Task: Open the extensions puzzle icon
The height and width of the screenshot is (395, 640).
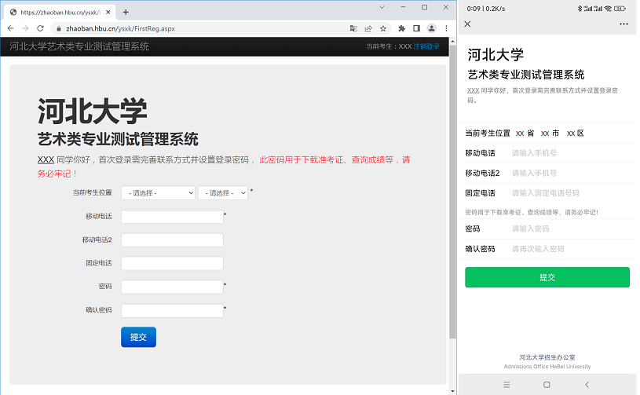Action: click(x=401, y=28)
